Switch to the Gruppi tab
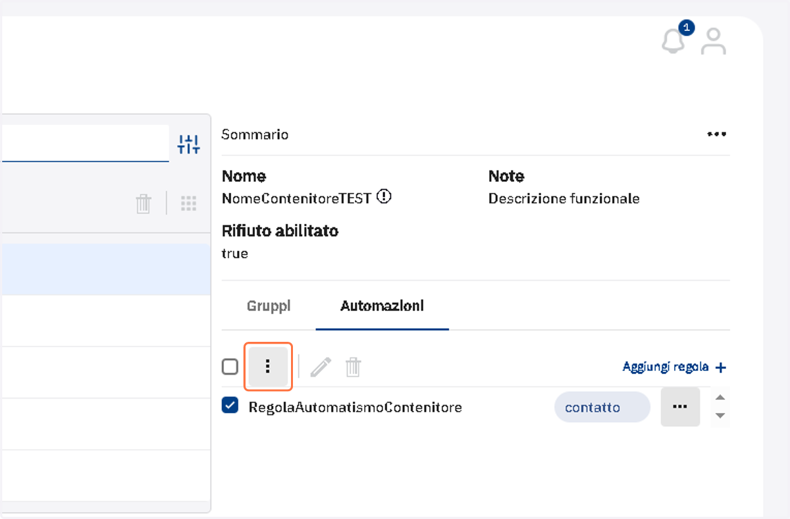Image resolution: width=790 pixels, height=519 pixels. (269, 306)
